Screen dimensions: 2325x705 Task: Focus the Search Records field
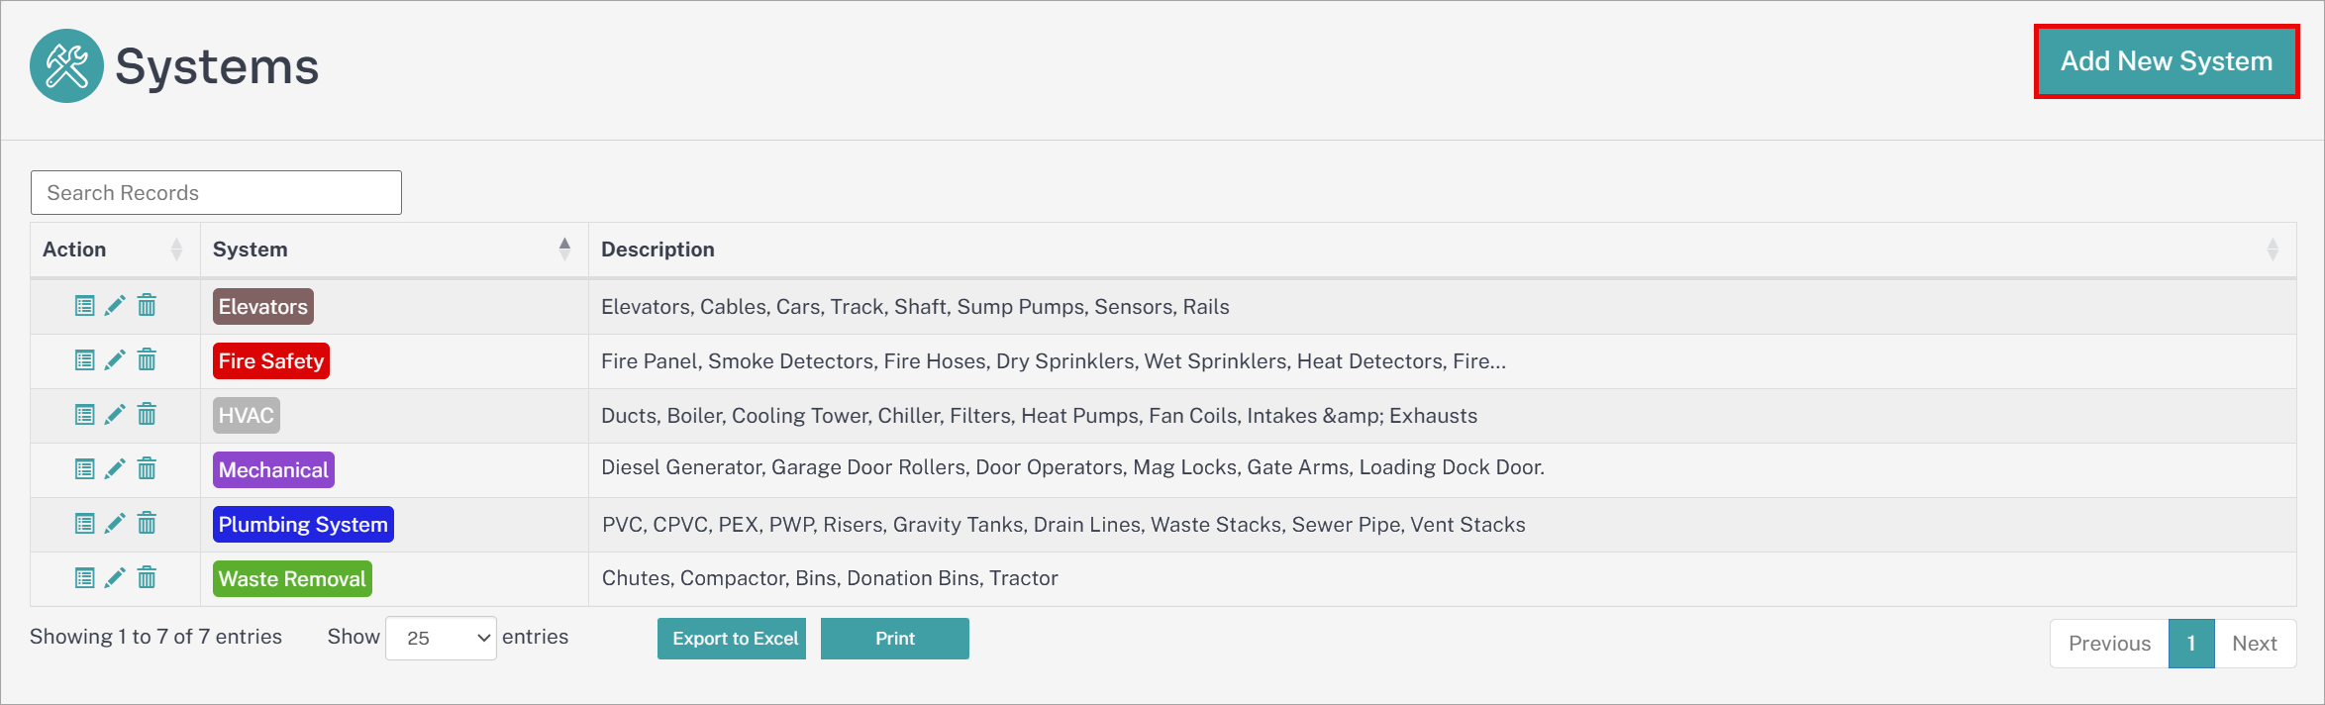pos(216,193)
